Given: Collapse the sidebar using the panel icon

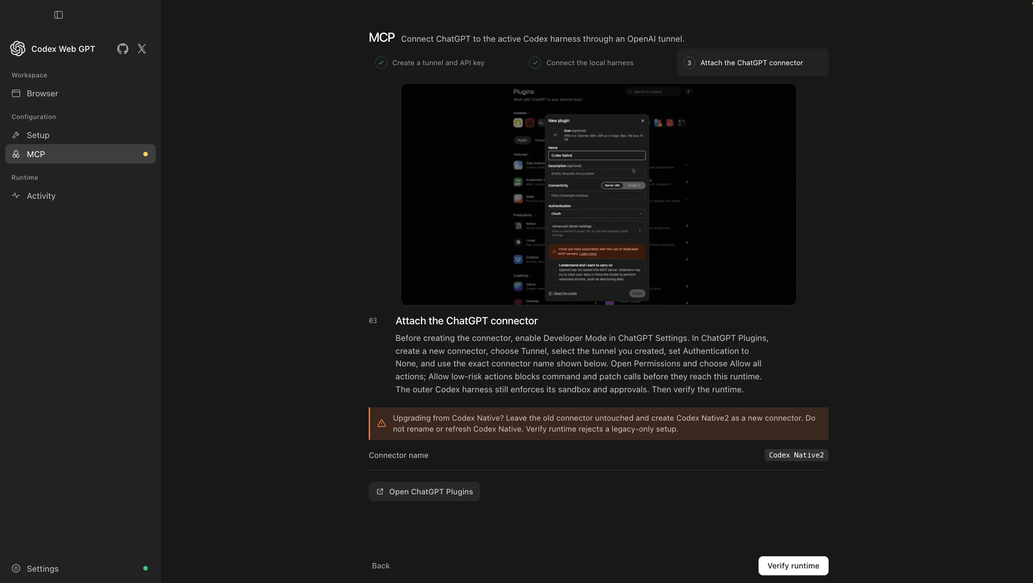Looking at the screenshot, I should 58,15.
